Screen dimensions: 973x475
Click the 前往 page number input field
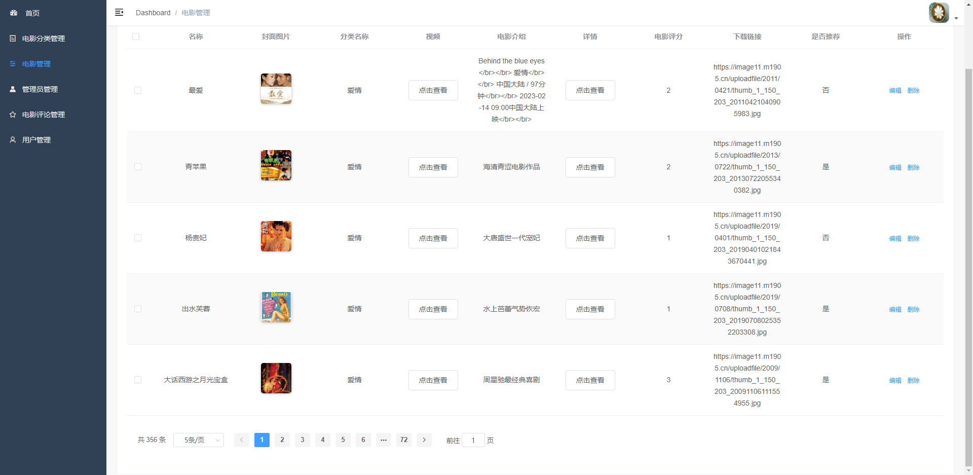click(x=473, y=440)
